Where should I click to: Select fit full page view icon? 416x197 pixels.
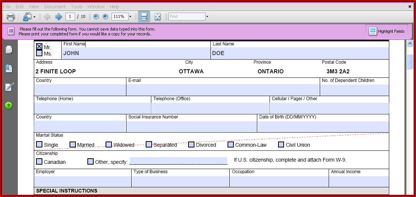tap(157, 17)
